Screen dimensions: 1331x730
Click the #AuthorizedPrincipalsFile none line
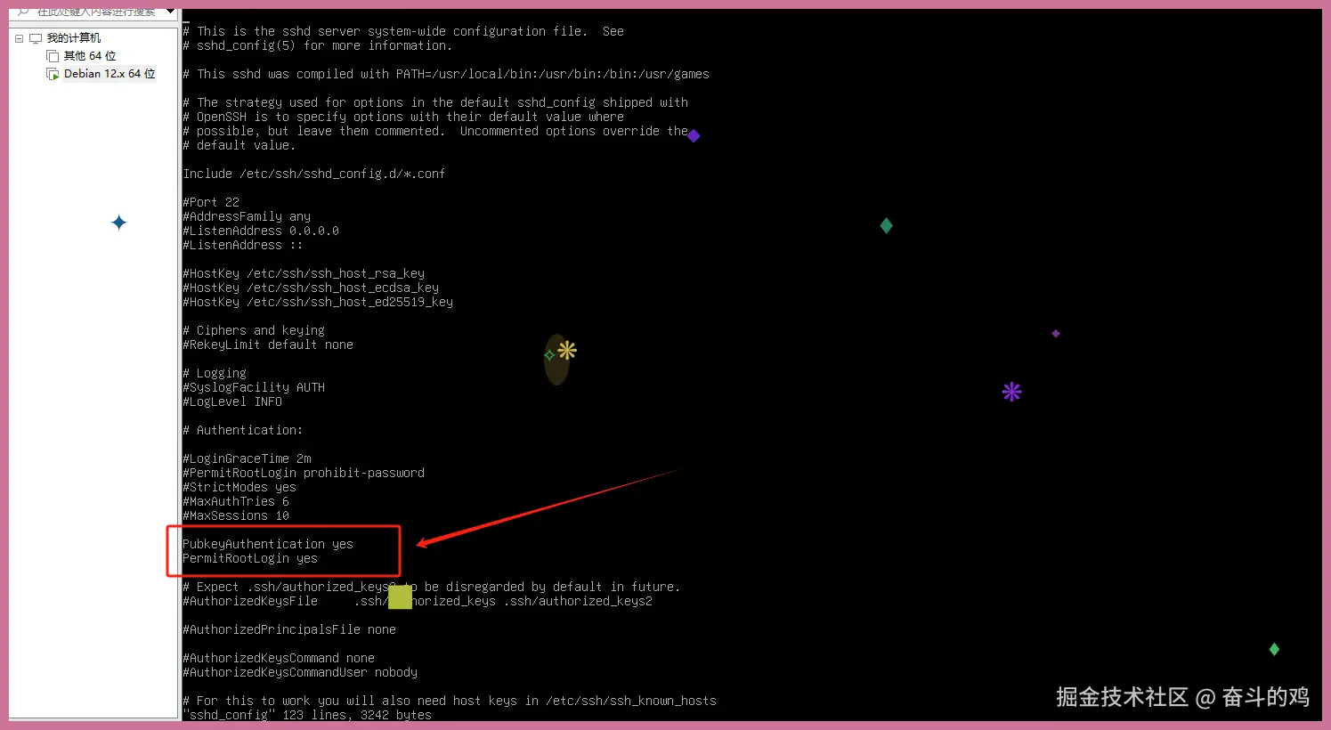(x=289, y=629)
